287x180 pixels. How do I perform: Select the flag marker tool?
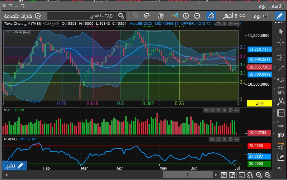click(281, 135)
